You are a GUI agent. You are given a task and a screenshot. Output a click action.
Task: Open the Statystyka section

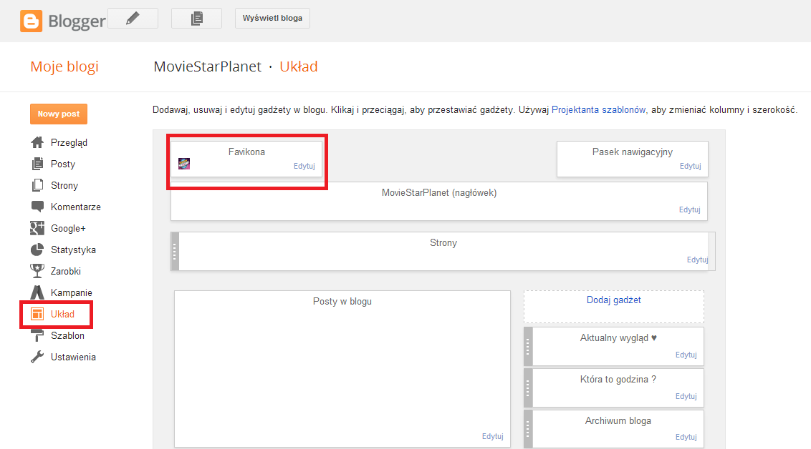point(73,250)
